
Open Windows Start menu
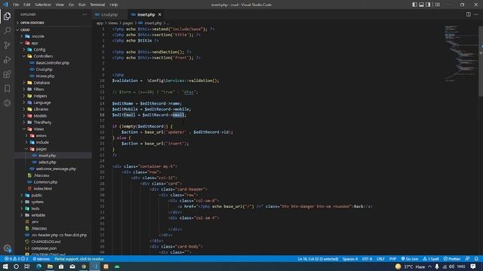coord(5,266)
